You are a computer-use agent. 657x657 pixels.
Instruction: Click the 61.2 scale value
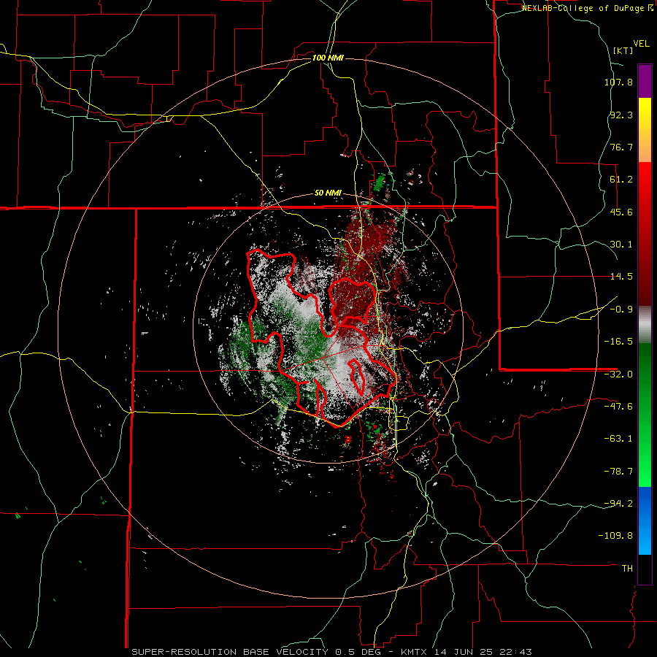(x=621, y=180)
